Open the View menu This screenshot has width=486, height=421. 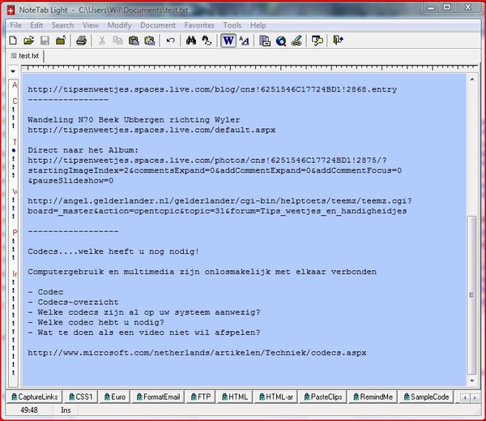91,25
